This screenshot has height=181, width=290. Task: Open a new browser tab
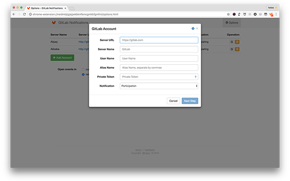(x=72, y=8)
